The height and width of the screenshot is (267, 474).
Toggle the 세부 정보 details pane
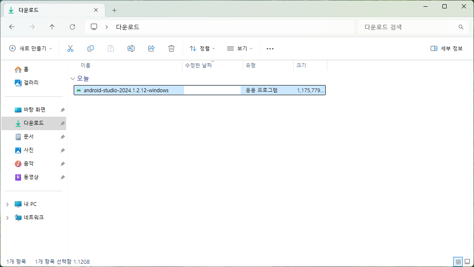(447, 48)
